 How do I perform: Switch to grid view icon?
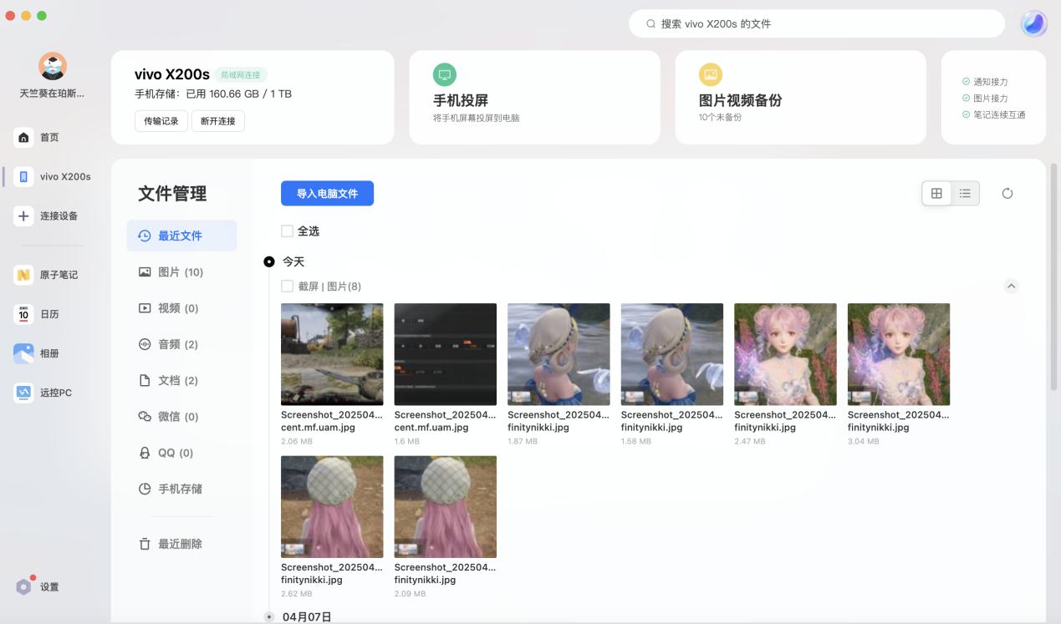(936, 194)
